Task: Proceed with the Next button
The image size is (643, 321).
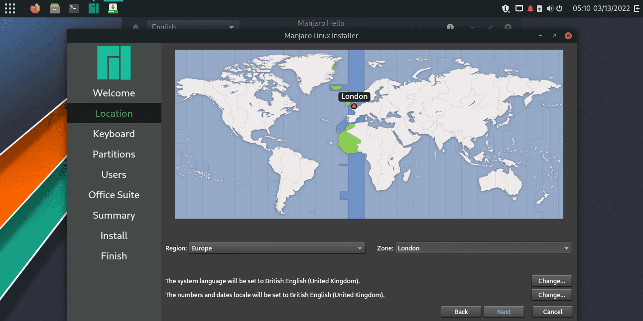Action: 504,312
